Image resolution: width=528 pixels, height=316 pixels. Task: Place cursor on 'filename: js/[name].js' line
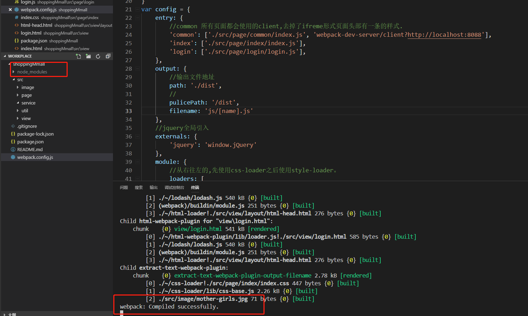(x=211, y=111)
